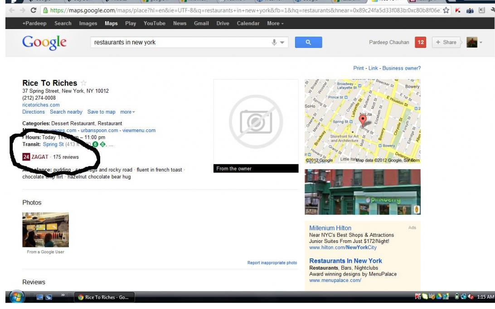Open Drive from the Google bar
The image size is (495, 309).
click(x=223, y=24)
